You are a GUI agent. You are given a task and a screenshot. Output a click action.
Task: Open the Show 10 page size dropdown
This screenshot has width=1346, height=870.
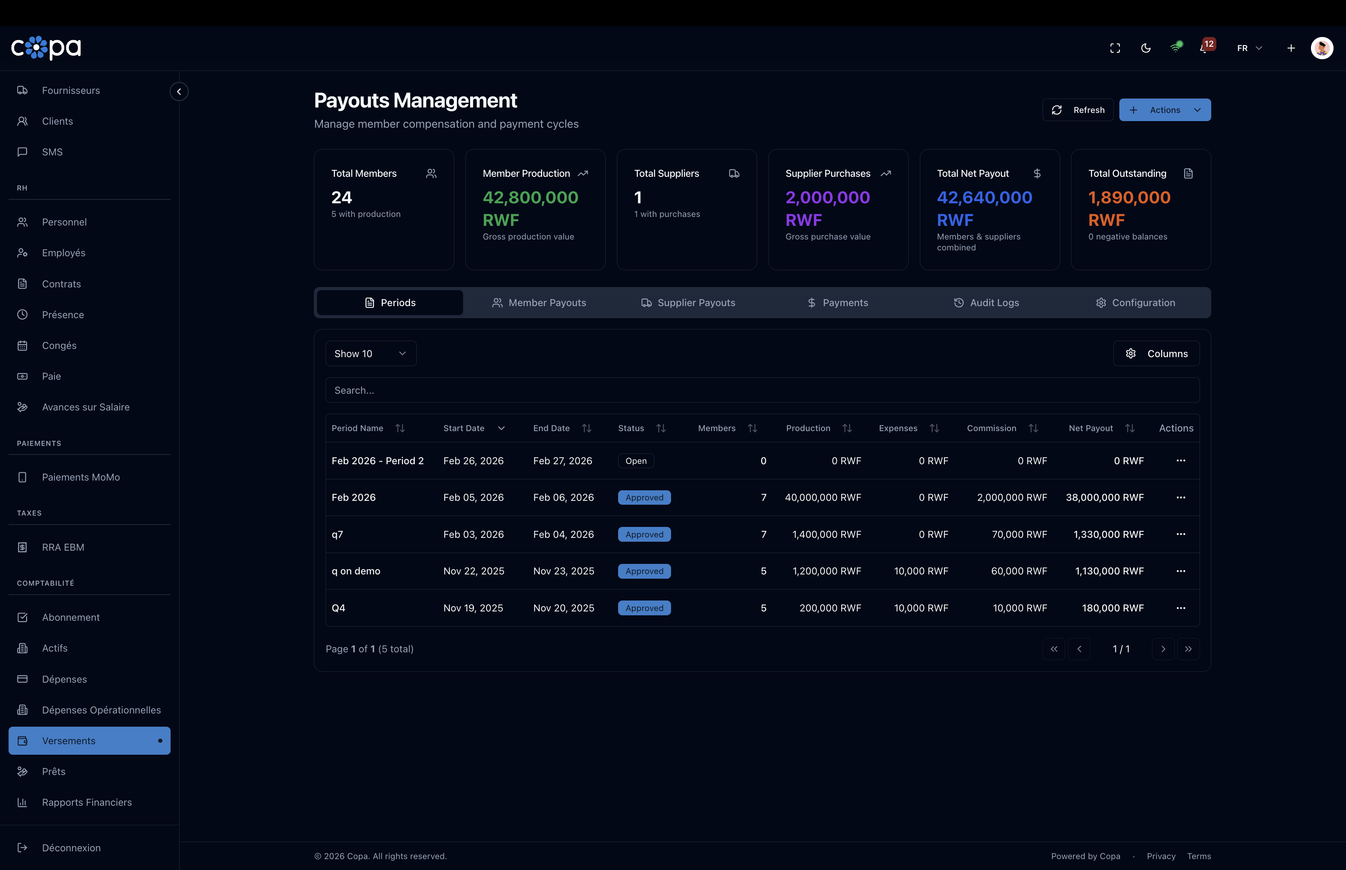point(370,354)
